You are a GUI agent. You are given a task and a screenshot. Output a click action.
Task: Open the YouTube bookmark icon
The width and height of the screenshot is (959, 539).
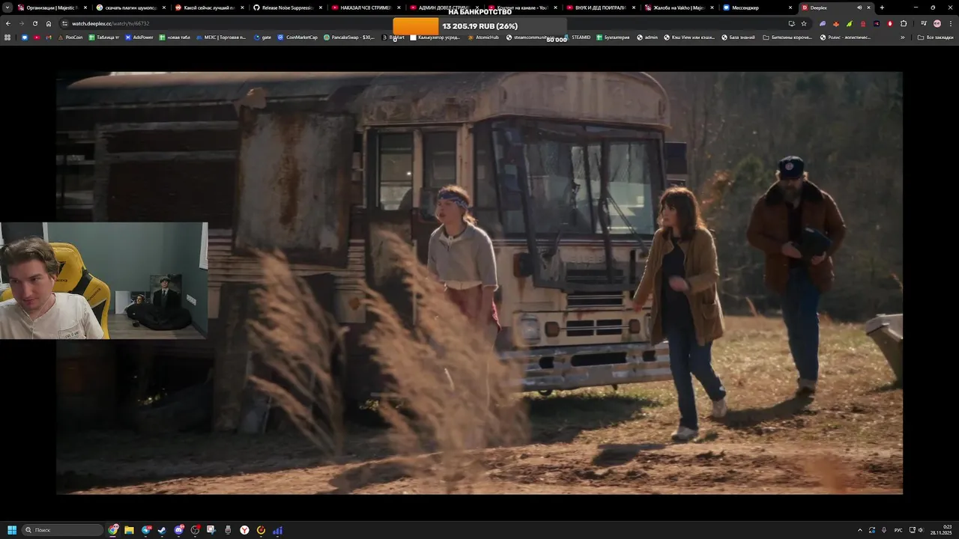37,37
